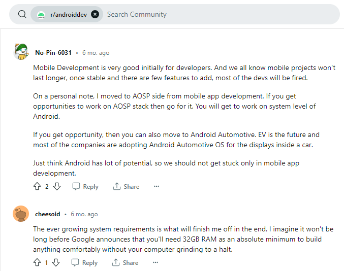This screenshot has width=344, height=271.
Task: Open more options on No-Pin-6031's comment
Action: [x=157, y=186]
